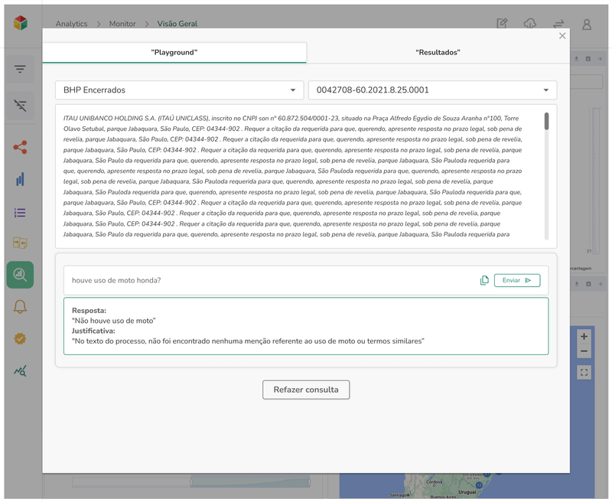This screenshot has height=502, width=612.
Task: Click the clear filter icon in sidebar
Action: pyautogui.click(x=20, y=106)
